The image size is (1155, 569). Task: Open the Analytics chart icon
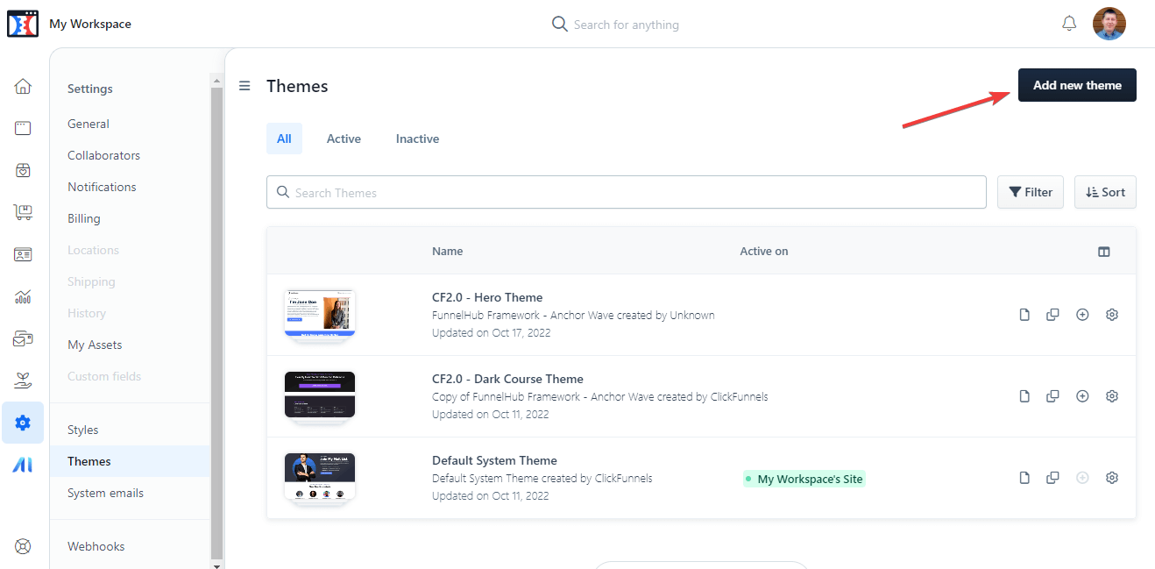[23, 295]
